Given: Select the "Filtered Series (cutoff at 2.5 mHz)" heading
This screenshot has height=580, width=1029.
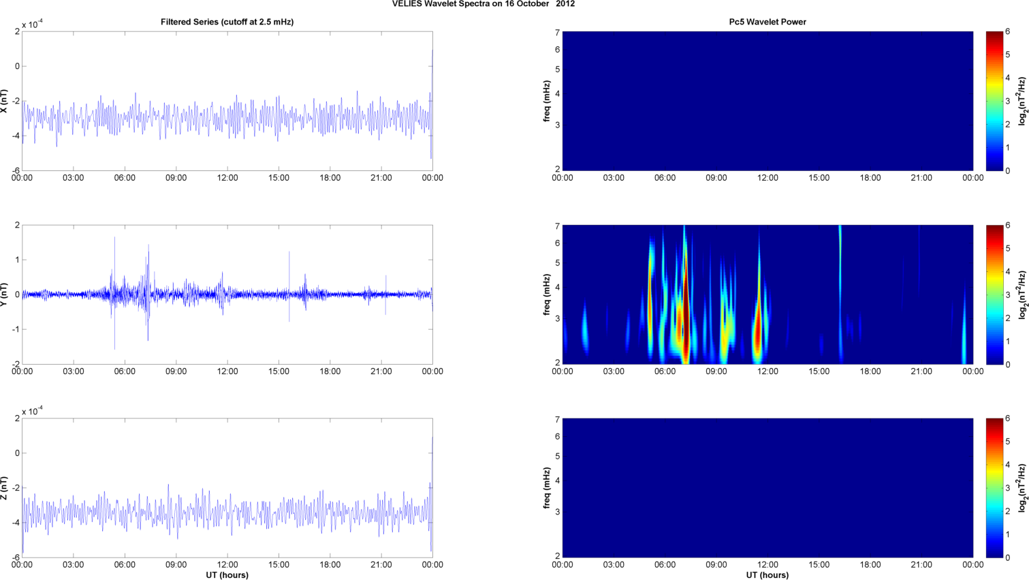Looking at the screenshot, I should [227, 22].
